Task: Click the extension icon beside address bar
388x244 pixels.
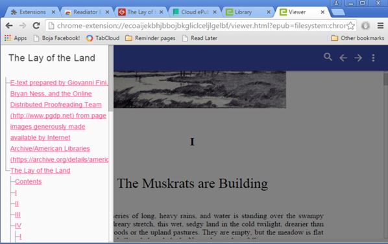Action: (365, 26)
